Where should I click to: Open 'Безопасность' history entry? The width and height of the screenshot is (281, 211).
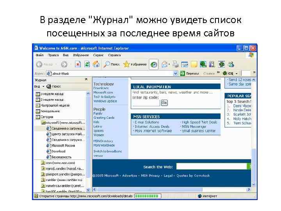[x=59, y=157]
